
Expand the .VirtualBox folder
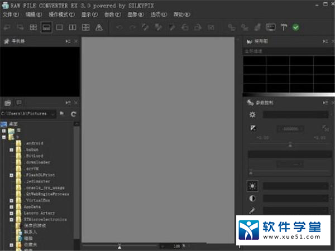[x=12, y=201]
